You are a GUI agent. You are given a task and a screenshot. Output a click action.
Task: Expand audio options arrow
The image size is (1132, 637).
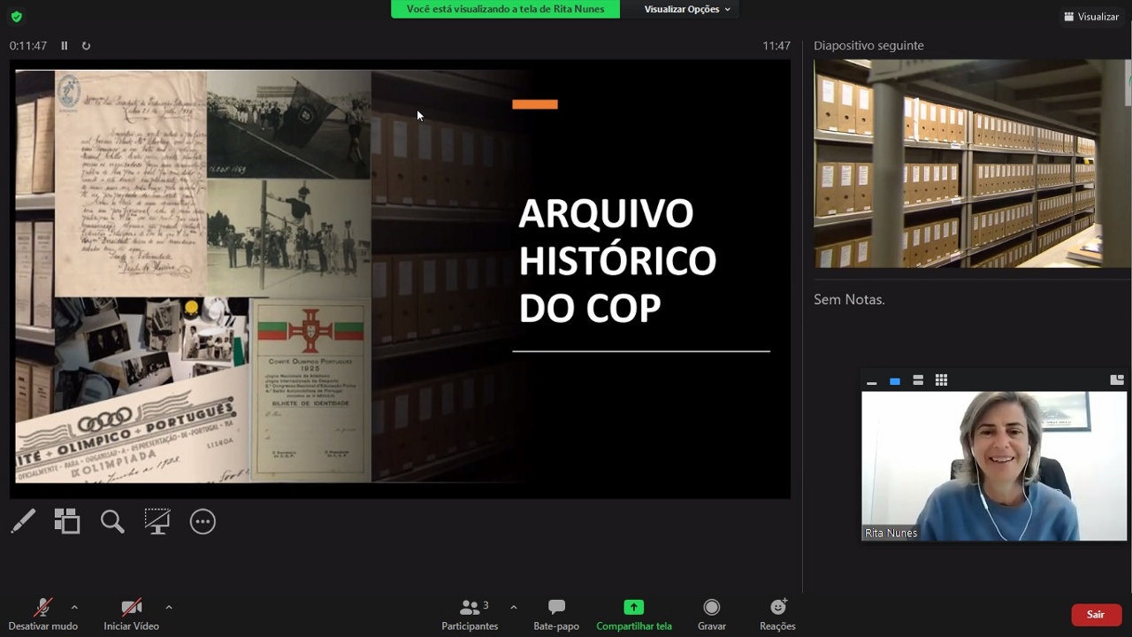74,607
